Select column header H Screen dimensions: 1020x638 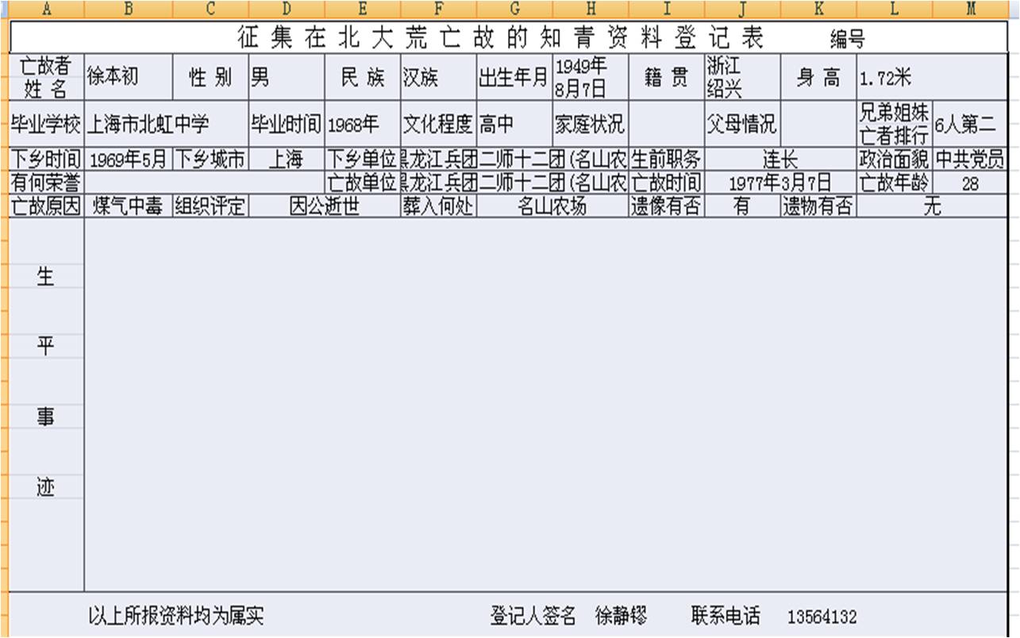[591, 9]
